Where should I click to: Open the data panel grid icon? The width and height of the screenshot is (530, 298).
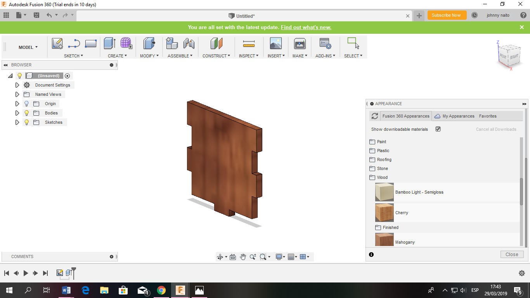pos(6,15)
